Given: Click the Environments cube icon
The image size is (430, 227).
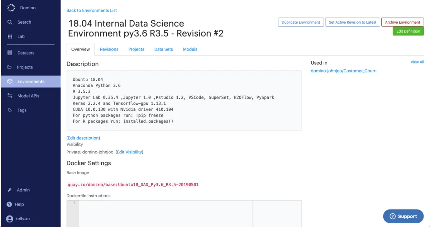Looking at the screenshot, I should coord(10,81).
